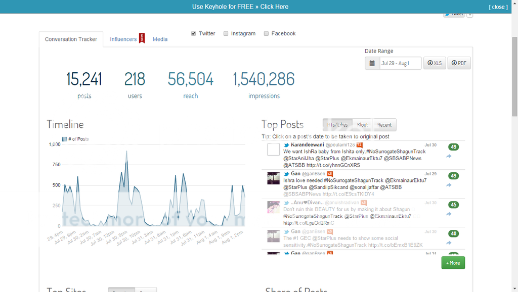Click retweet arrow on Karandeewani's post
Screen dimensions: 518x292
449,157
